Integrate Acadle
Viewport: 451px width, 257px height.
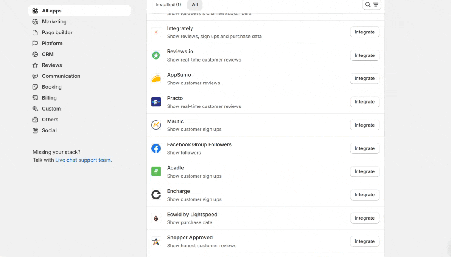pyautogui.click(x=364, y=171)
